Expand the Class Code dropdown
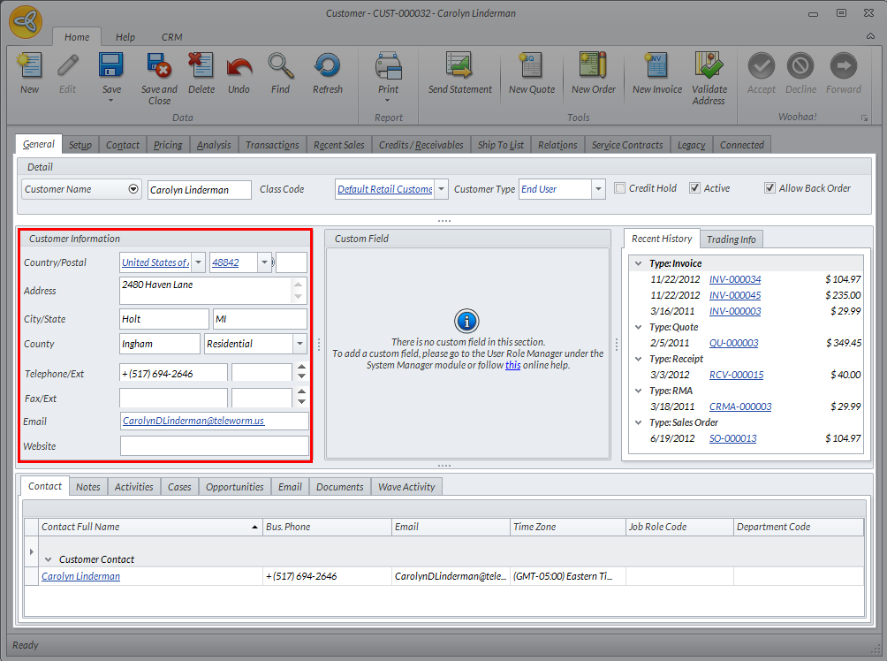This screenshot has height=661, width=887. (441, 189)
